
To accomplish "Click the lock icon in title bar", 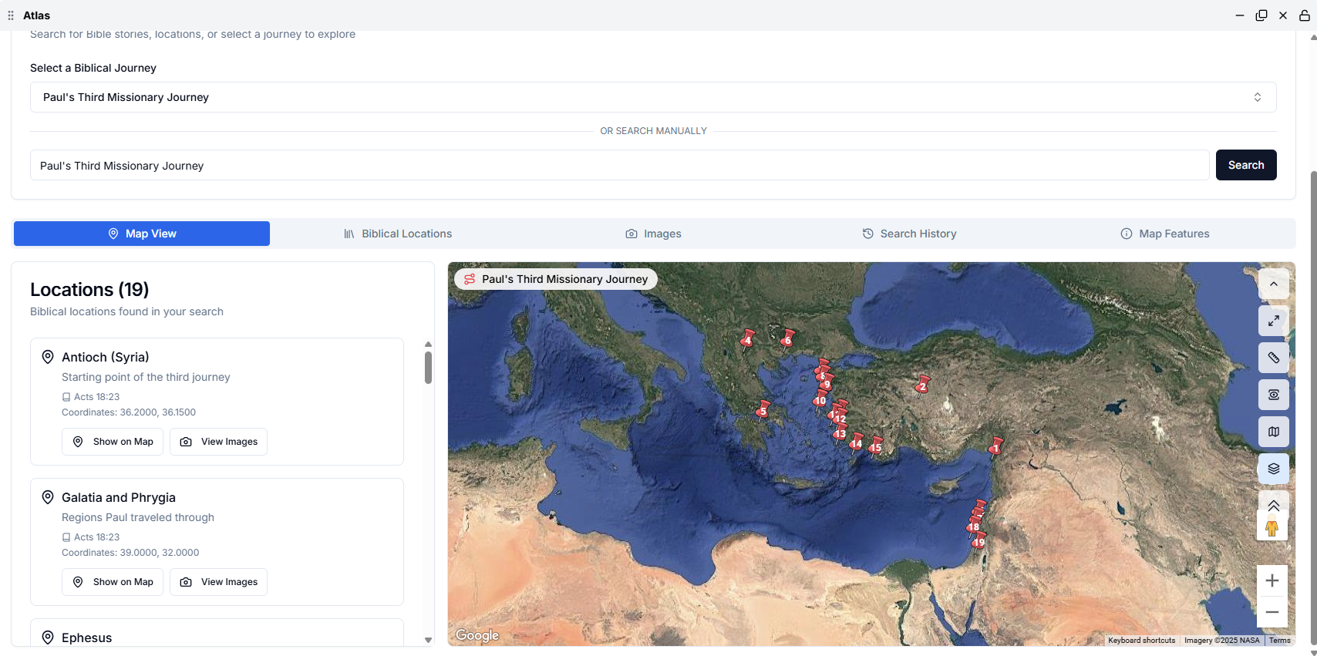I will coord(1305,15).
